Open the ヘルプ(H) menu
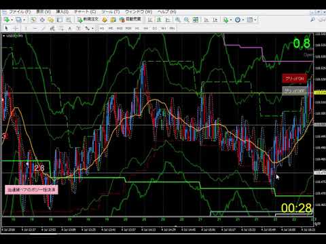Viewport: 326px width, 244px height. pos(167,12)
